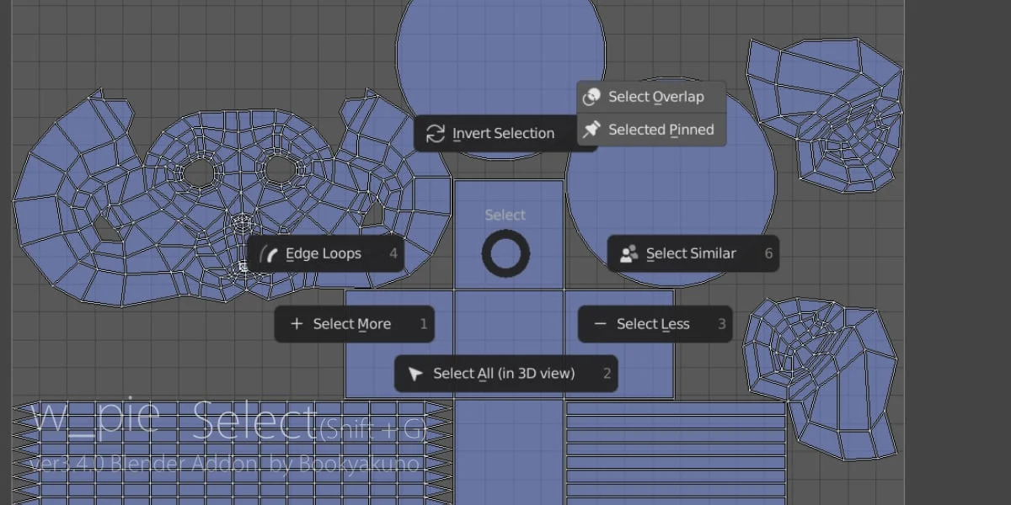Click the shortcut number 2 on Select All
Image resolution: width=1011 pixels, height=505 pixels.
click(x=608, y=374)
